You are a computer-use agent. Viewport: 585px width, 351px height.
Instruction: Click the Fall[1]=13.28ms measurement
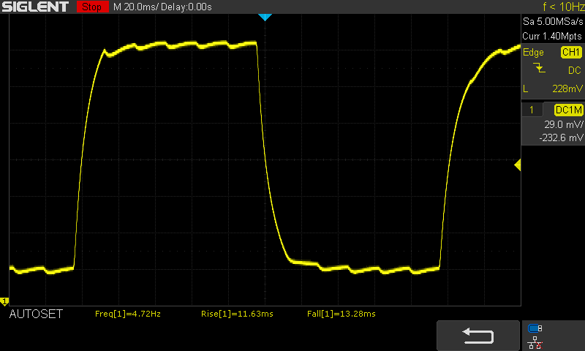pyautogui.click(x=341, y=314)
